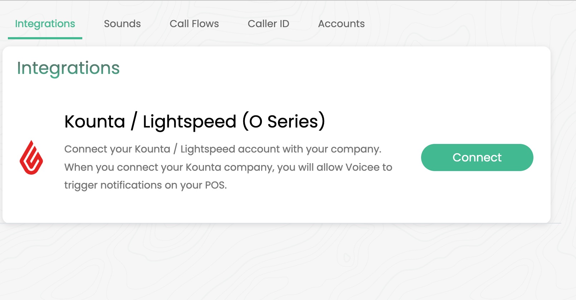Click the Kounta / Lightspeed (O Series) title
The width and height of the screenshot is (576, 300).
pos(195,121)
